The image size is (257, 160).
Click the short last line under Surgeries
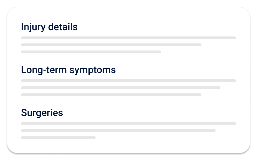pos(58,138)
